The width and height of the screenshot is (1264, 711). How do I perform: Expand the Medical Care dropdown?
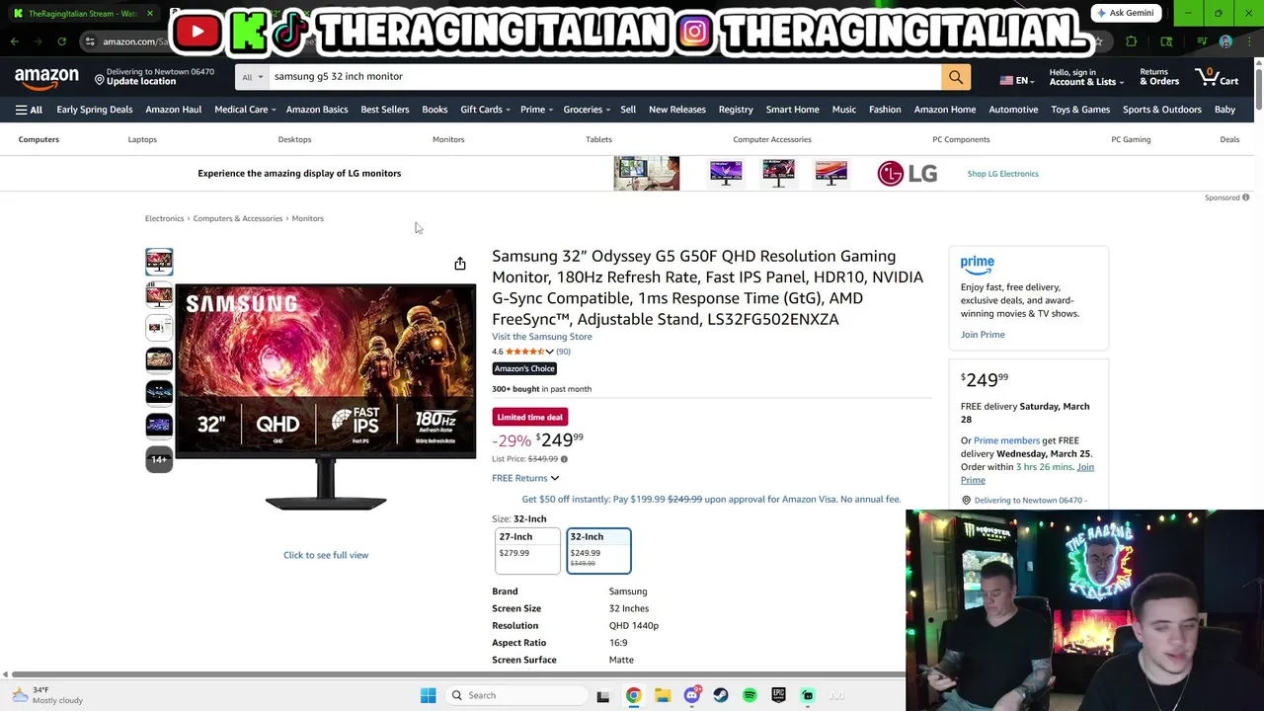pos(244,110)
